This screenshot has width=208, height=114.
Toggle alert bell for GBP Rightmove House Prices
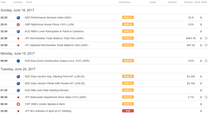click(201, 24)
